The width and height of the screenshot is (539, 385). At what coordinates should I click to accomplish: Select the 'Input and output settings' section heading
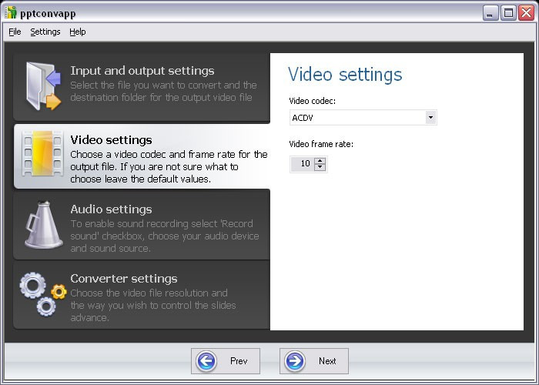click(142, 71)
